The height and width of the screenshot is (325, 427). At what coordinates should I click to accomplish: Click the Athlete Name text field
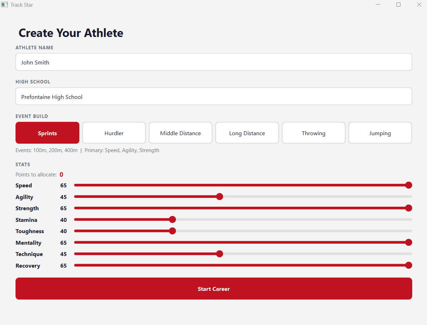(214, 62)
